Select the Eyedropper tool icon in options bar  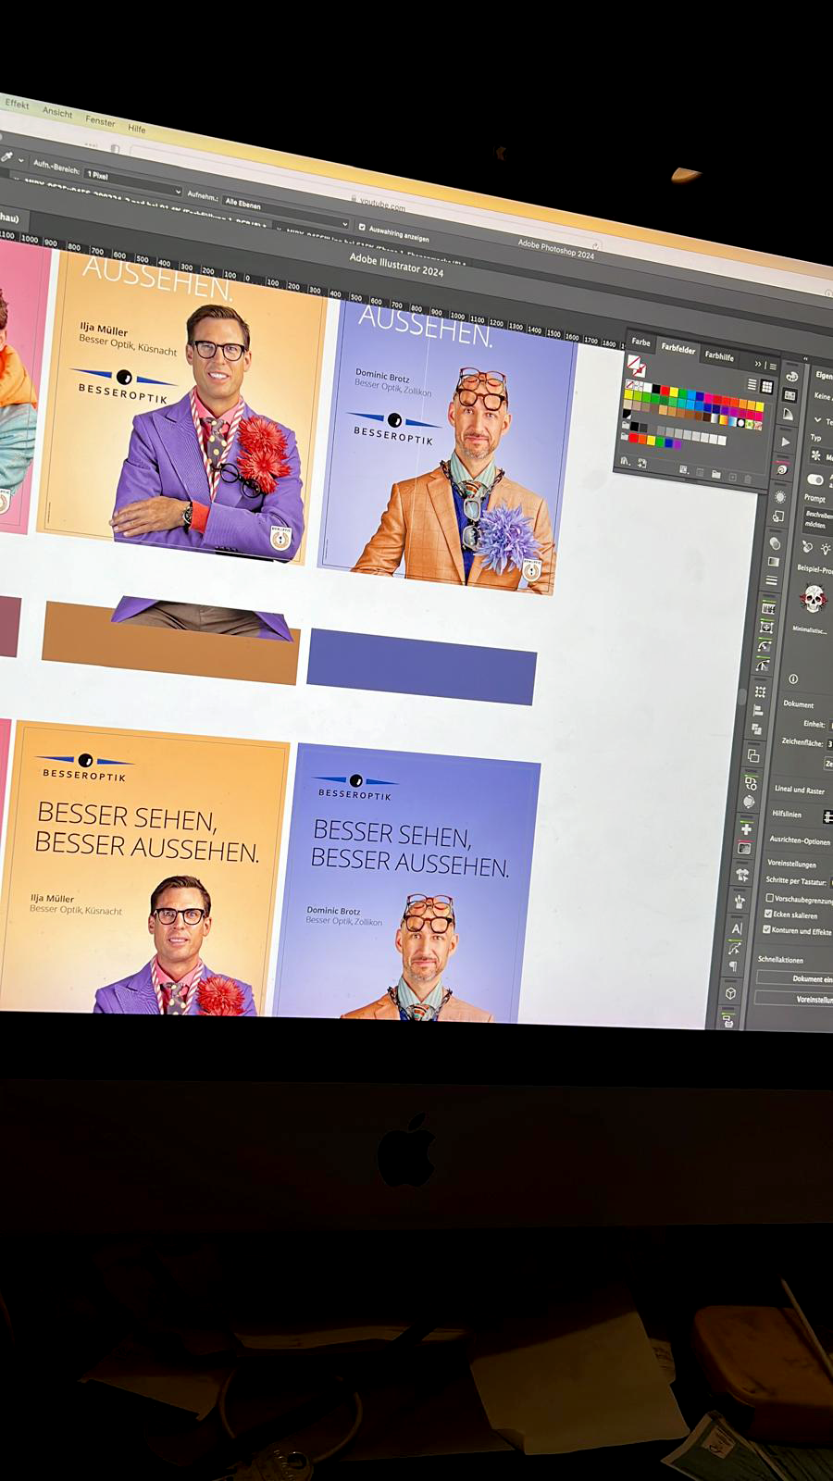[x=7, y=156]
